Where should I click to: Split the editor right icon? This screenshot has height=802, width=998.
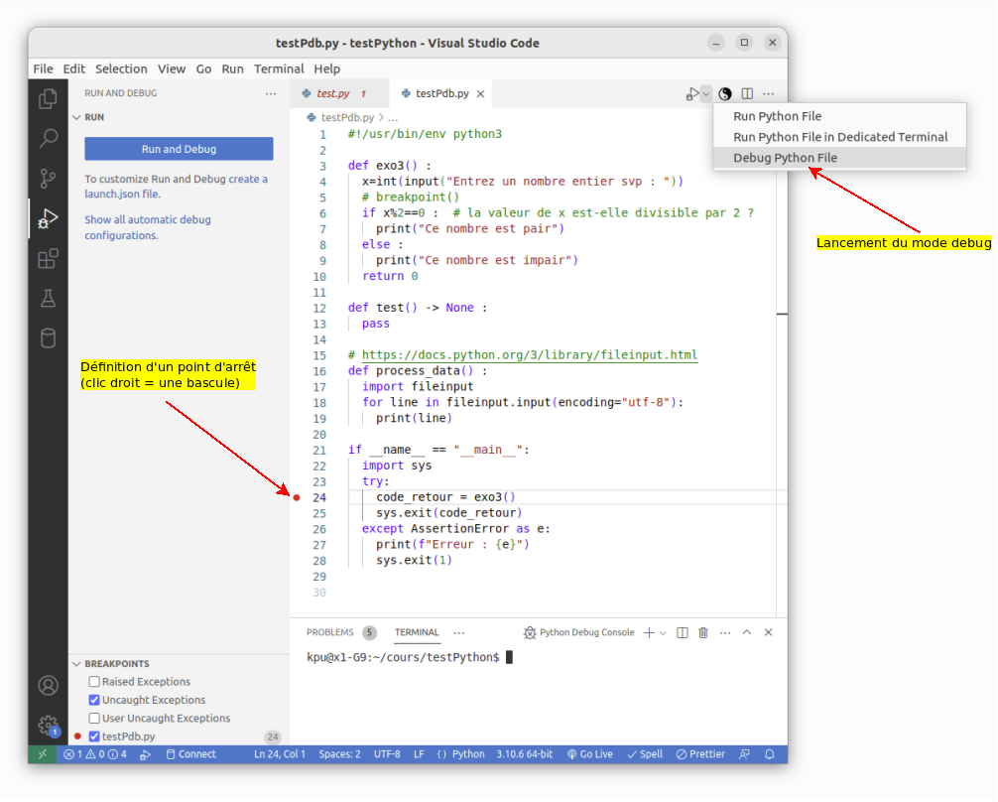click(747, 94)
